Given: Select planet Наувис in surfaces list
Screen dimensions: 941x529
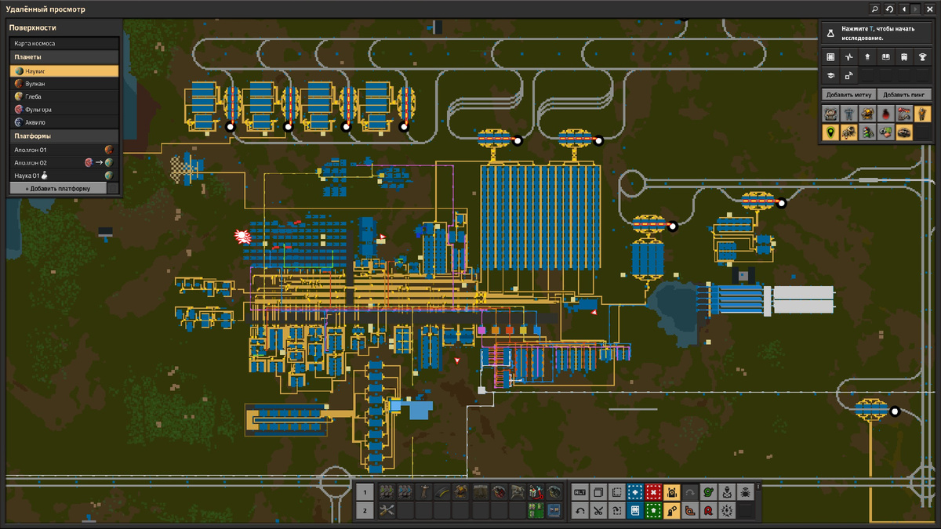Looking at the screenshot, I should tap(64, 71).
